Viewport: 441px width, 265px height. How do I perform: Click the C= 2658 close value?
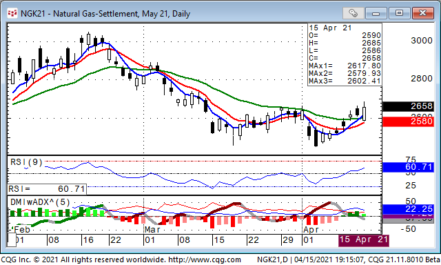pos(345,58)
